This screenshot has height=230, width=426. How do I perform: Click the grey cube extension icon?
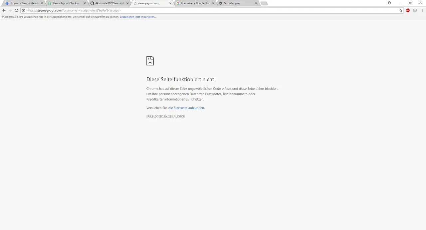pyautogui.click(x=415, y=10)
